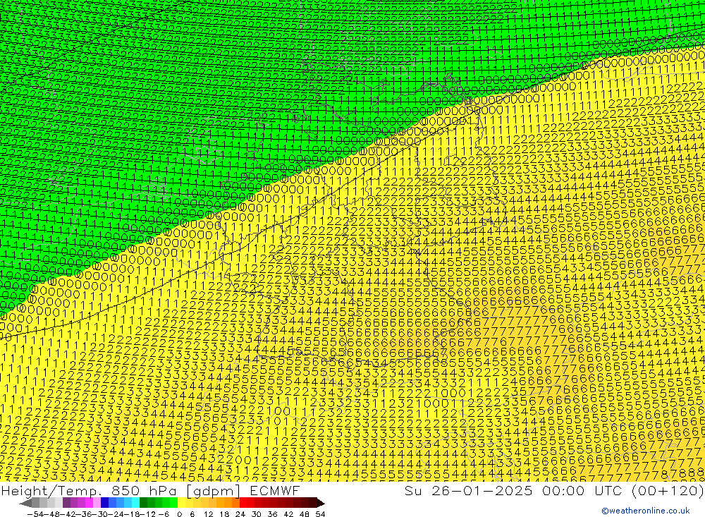Click the left gray arrow end of legend
The height and width of the screenshot is (517, 705).
[25, 503]
